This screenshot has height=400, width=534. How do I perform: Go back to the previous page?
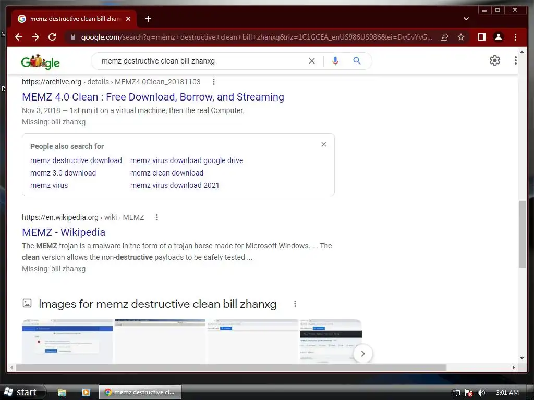coord(19,37)
